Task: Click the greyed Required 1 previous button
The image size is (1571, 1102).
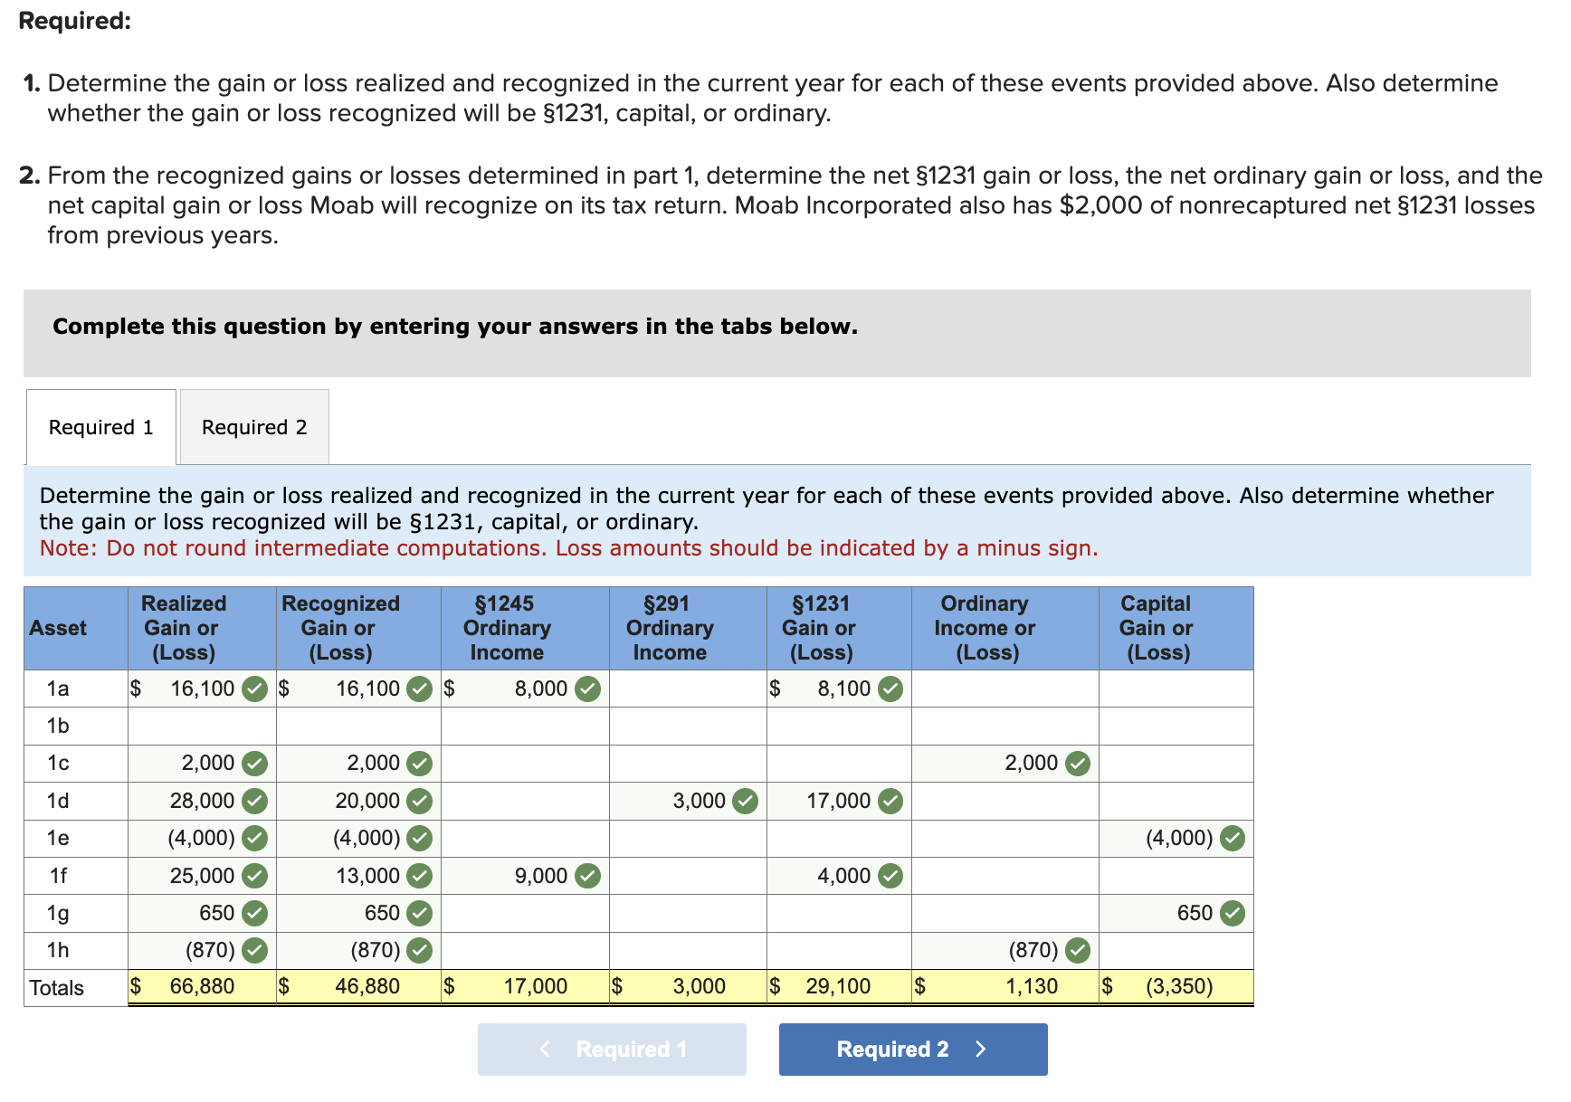Action: [x=612, y=1050]
